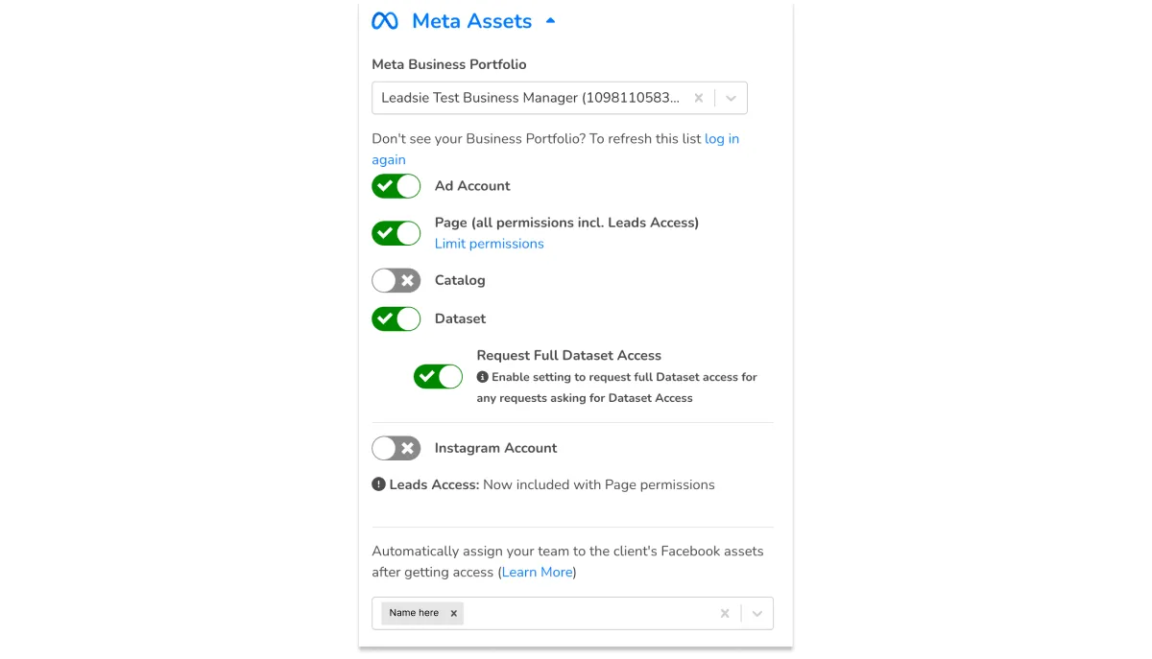This screenshot has height=659, width=1152.
Task: Clear the selected Business Portfolio with X
Action: tap(699, 98)
